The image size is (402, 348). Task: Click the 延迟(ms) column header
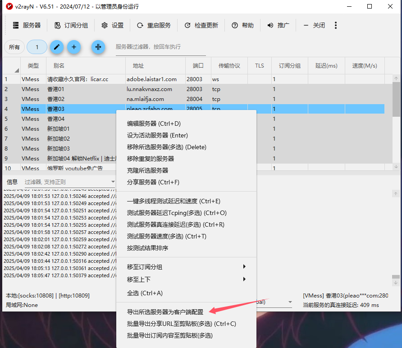click(326, 66)
